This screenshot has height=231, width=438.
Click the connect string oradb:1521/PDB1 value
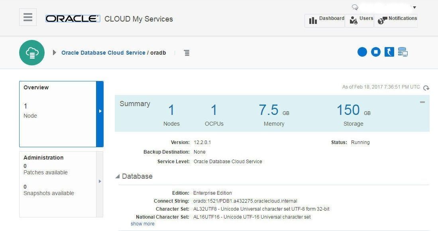tap(245, 201)
